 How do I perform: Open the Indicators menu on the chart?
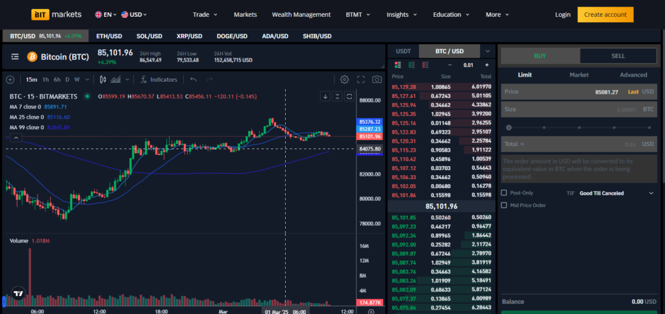point(158,79)
